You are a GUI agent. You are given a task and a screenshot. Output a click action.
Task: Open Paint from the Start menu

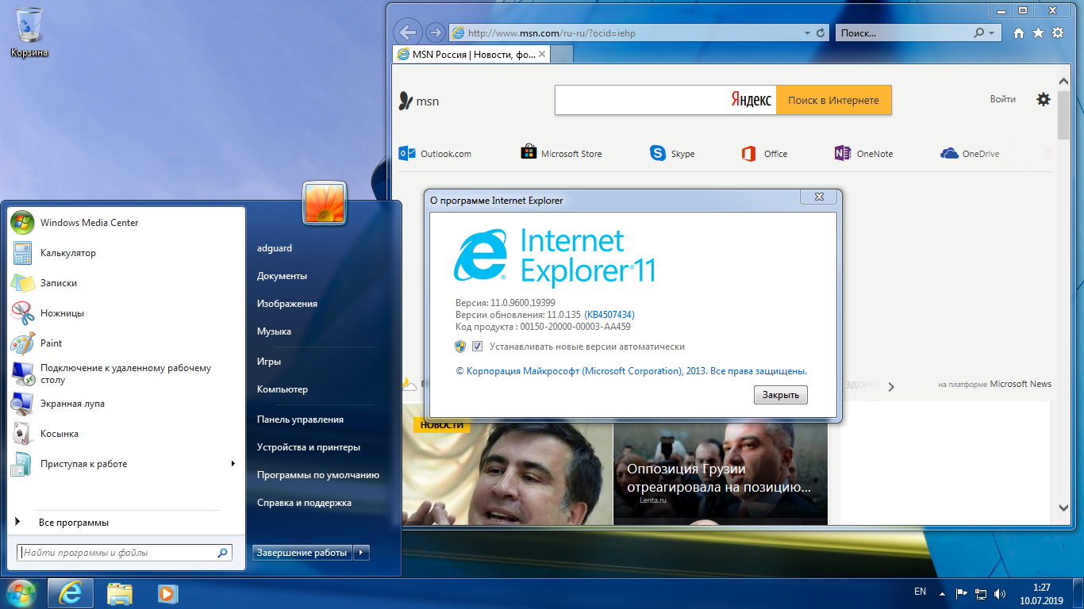click(x=127, y=343)
